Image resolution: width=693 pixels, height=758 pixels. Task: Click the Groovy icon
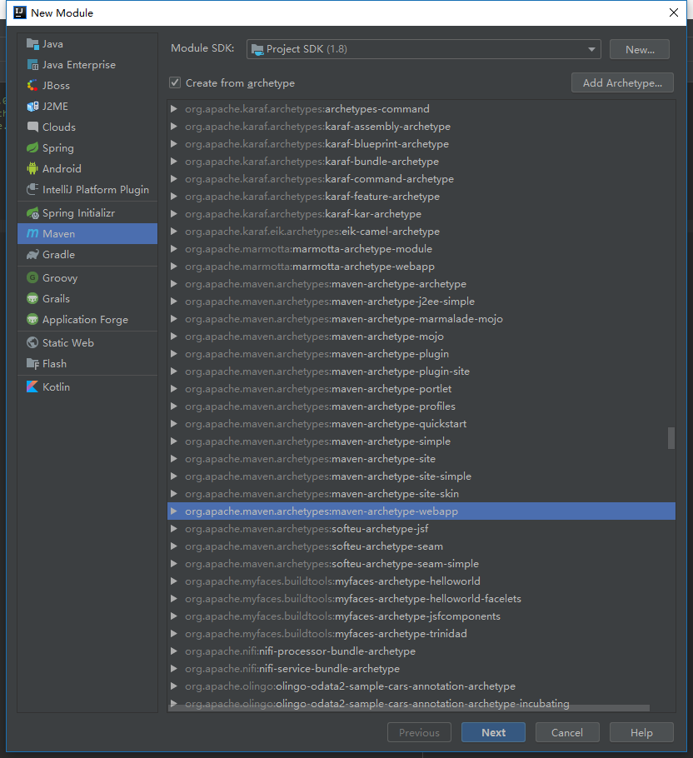click(32, 277)
